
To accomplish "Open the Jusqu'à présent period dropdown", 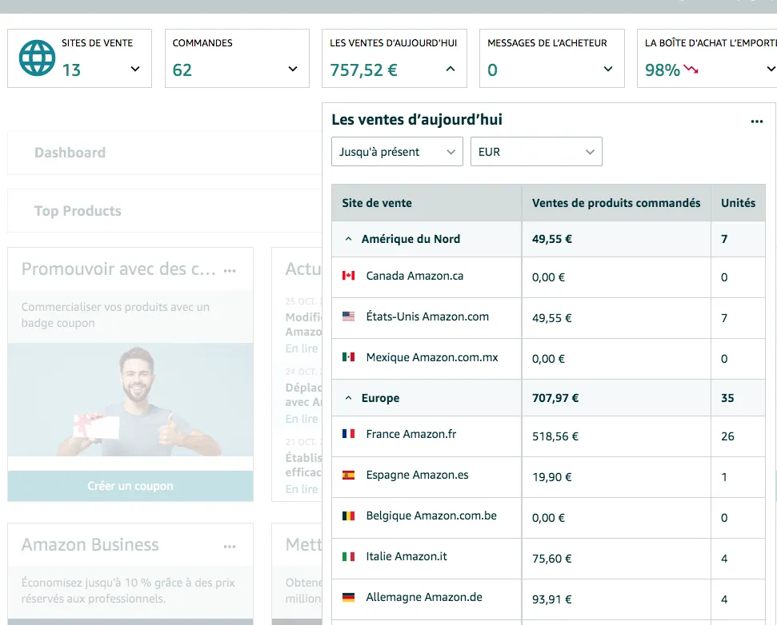I will click(x=397, y=151).
